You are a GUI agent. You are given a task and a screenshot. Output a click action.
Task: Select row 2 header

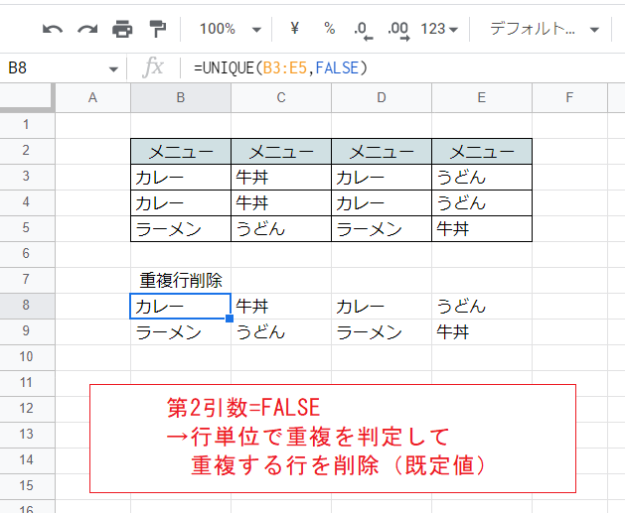tap(26, 151)
